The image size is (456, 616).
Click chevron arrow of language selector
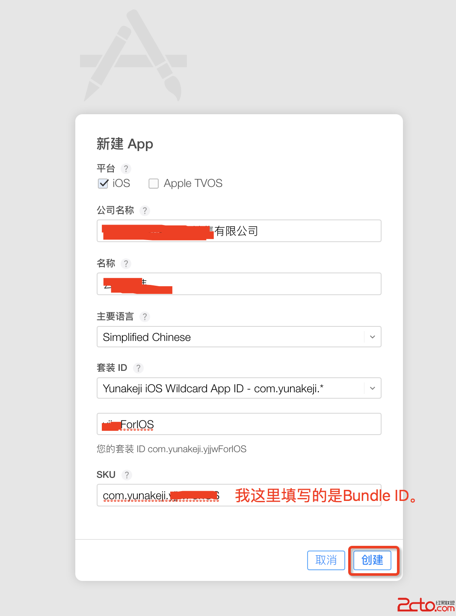pyautogui.click(x=373, y=337)
